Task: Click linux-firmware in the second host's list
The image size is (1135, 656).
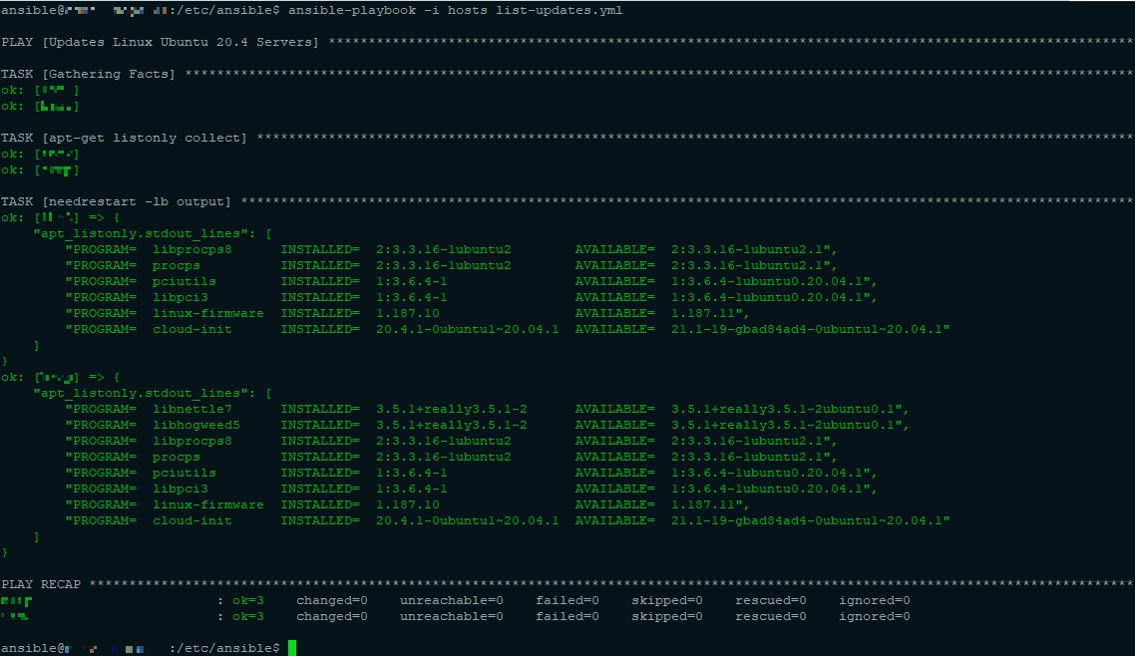Action: pyautogui.click(x=207, y=504)
